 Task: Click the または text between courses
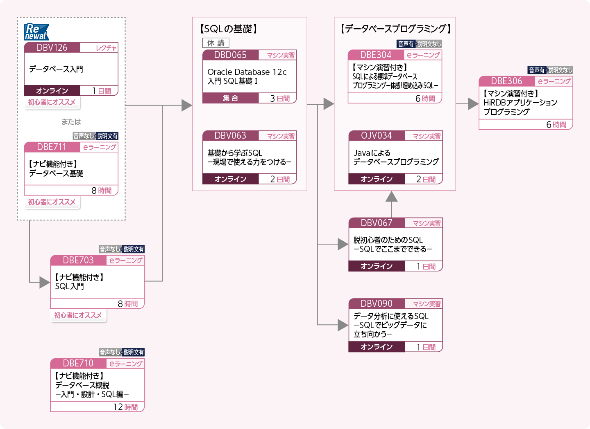tap(71, 121)
